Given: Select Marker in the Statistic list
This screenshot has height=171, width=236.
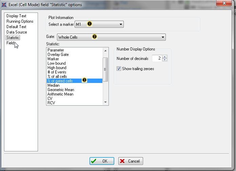Looking at the screenshot, I should tap(75, 59).
